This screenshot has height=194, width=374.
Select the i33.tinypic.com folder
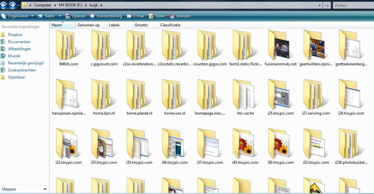point(104,146)
